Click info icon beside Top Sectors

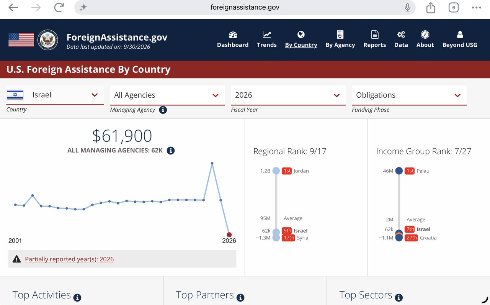click(399, 297)
